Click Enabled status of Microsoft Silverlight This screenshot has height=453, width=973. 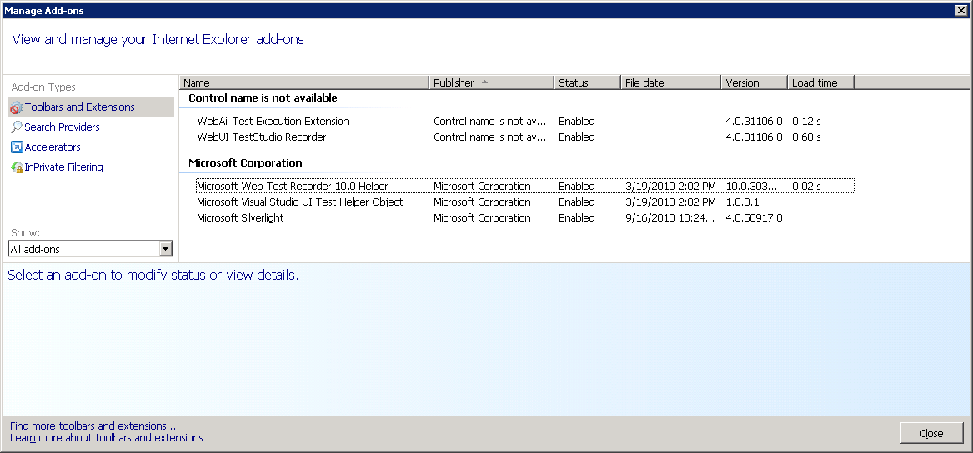576,217
